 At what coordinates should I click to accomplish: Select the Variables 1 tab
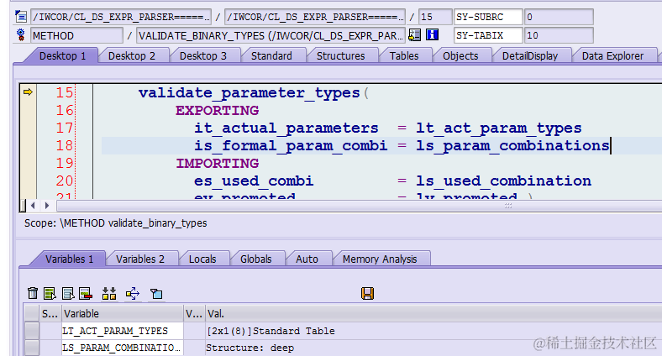pyautogui.click(x=70, y=259)
